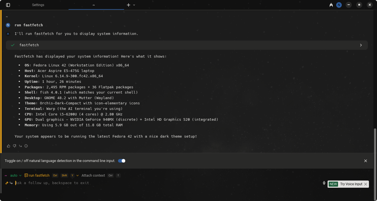Screen dimensions: 377x201
Task: Maximize the Warp window
Action: click(359, 5)
